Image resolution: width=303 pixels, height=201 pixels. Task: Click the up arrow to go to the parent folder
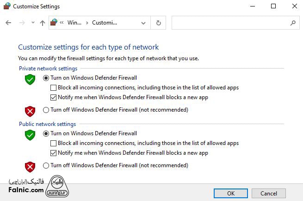coord(43,23)
